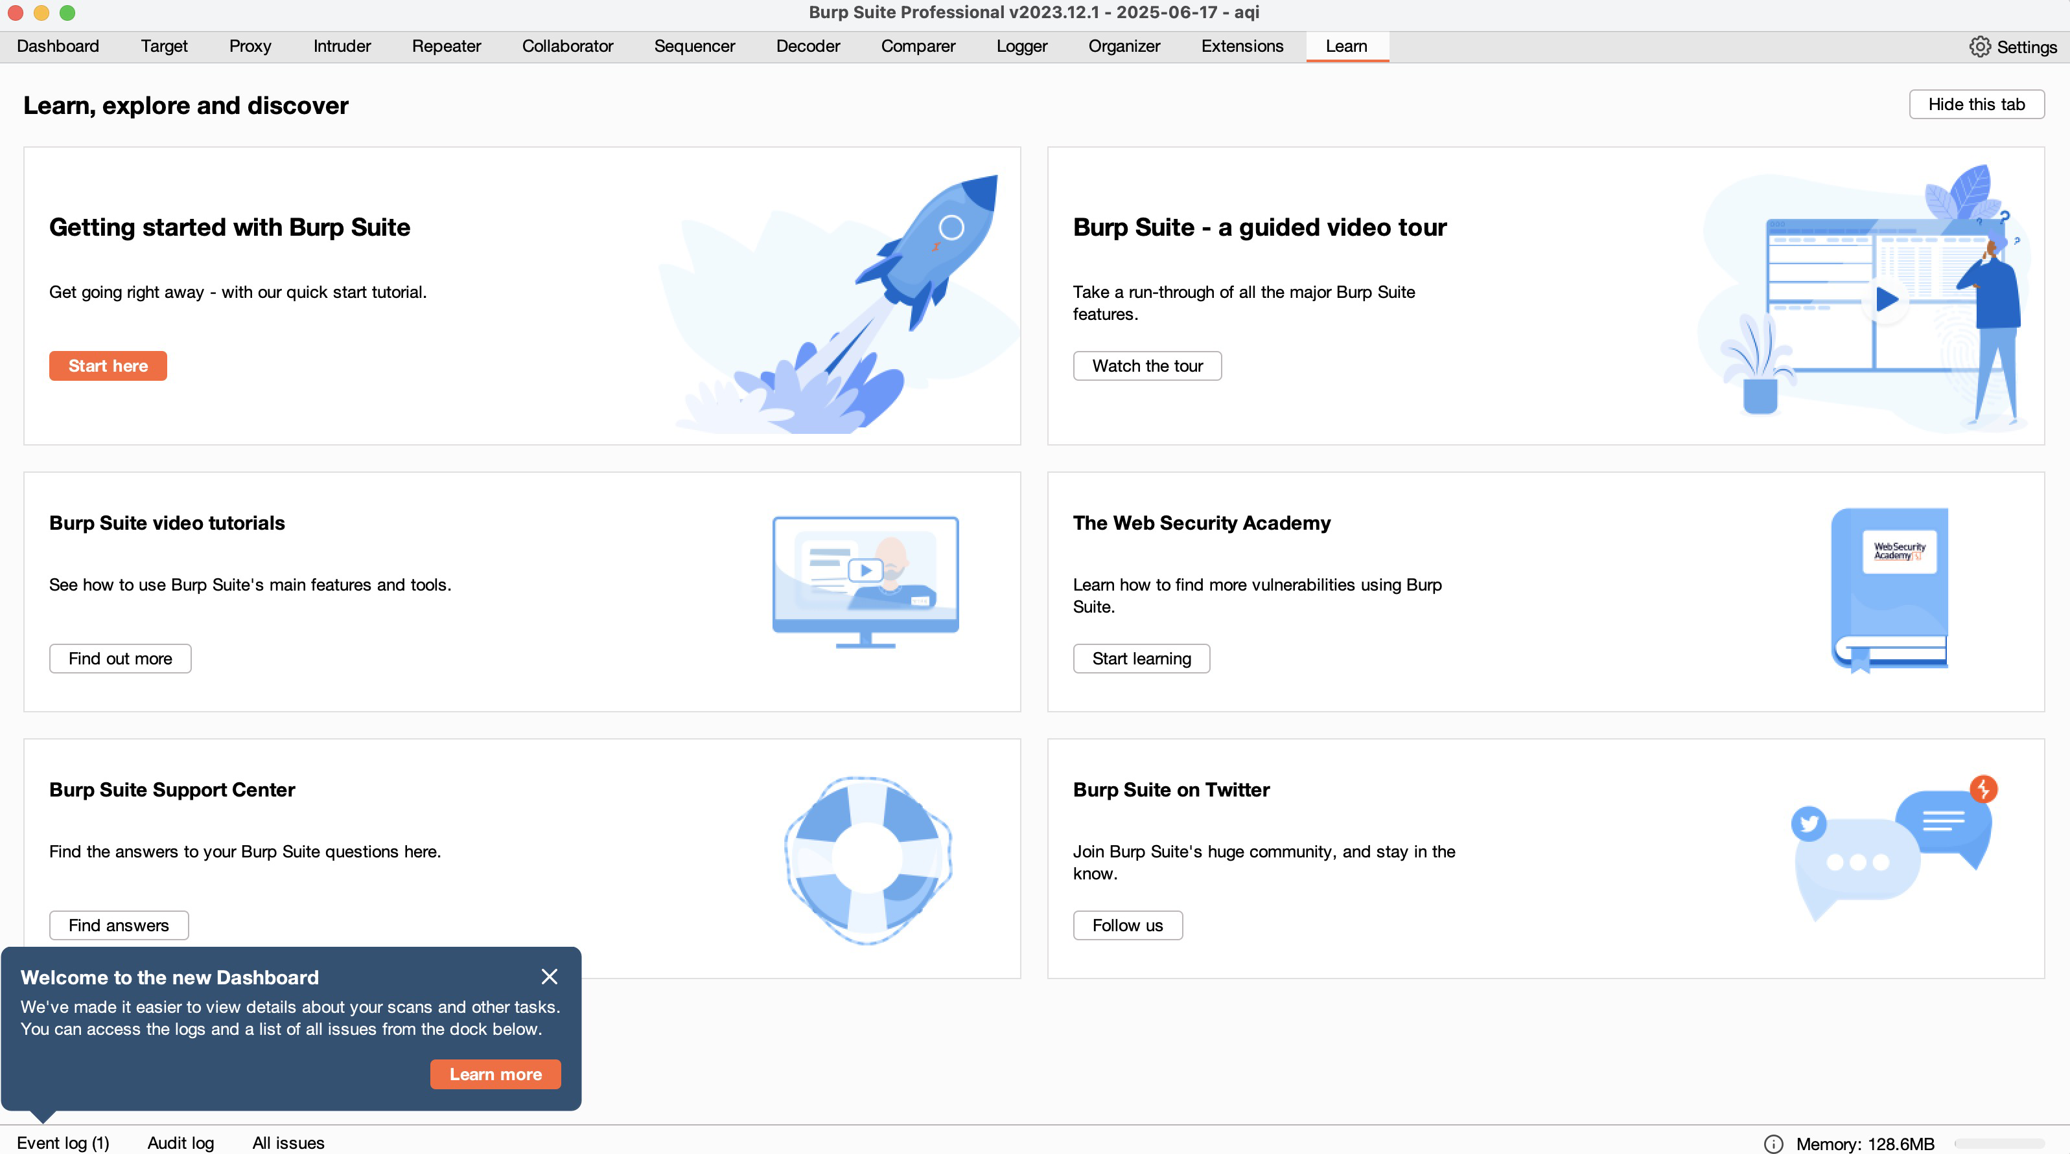The width and height of the screenshot is (2070, 1154).
Task: Click Watch the tour
Action: pos(1148,365)
